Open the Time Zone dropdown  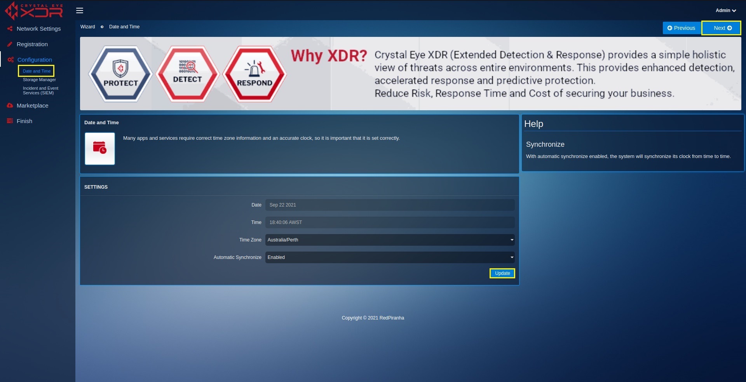(x=390, y=240)
